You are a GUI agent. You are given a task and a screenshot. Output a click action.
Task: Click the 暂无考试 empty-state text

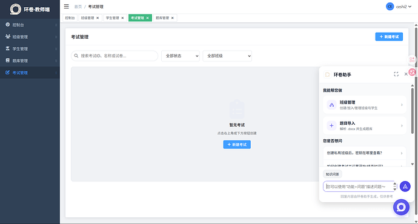237,125
